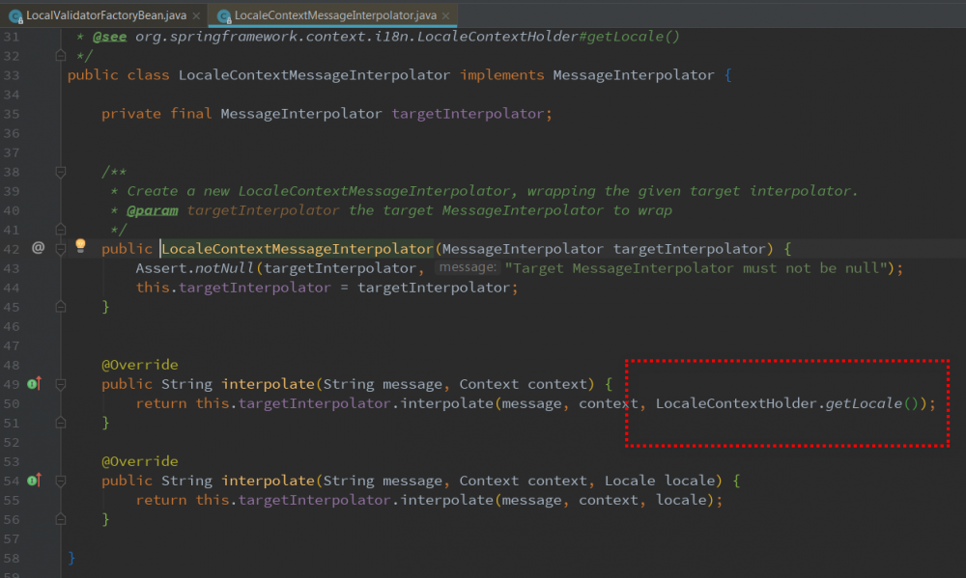
Task: Click getLocale() call on line 50
Action: click(x=871, y=403)
